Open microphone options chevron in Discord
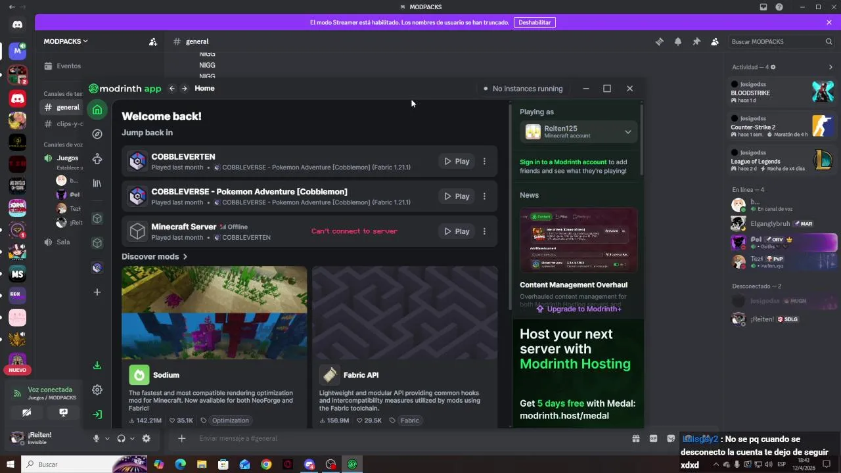 pos(107,438)
